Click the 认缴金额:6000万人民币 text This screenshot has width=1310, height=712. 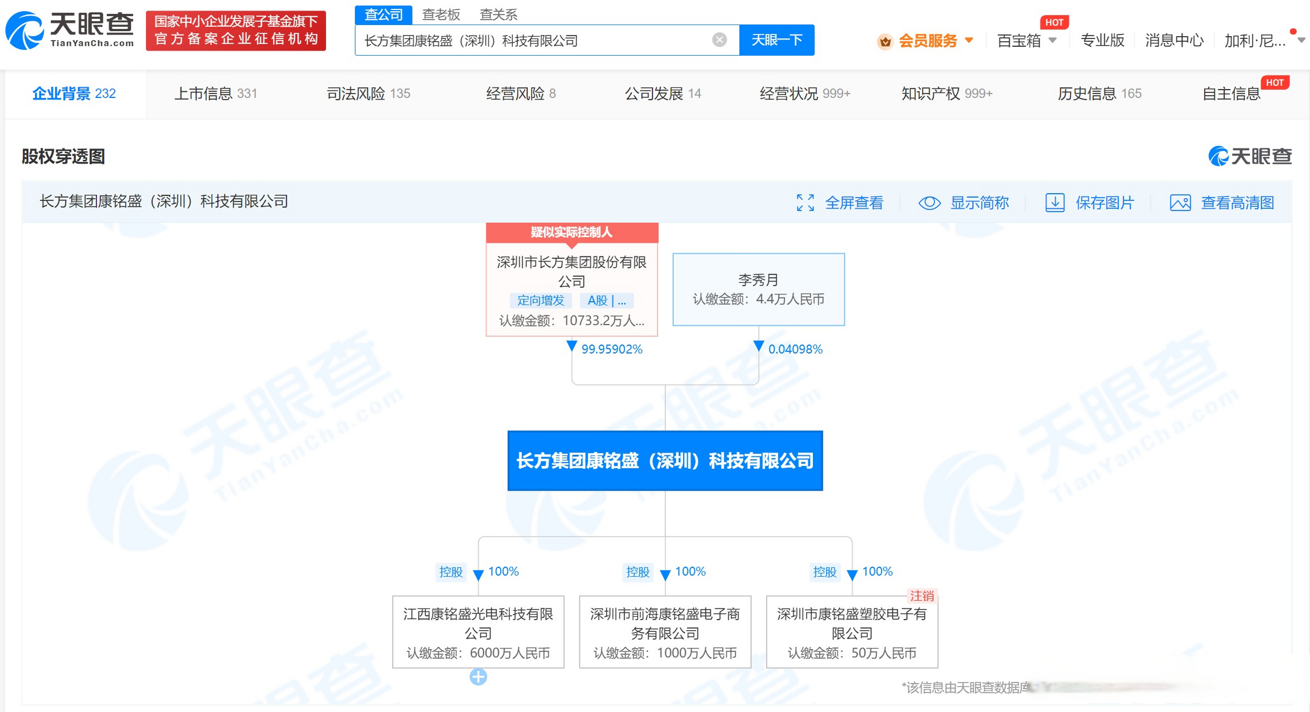click(478, 652)
